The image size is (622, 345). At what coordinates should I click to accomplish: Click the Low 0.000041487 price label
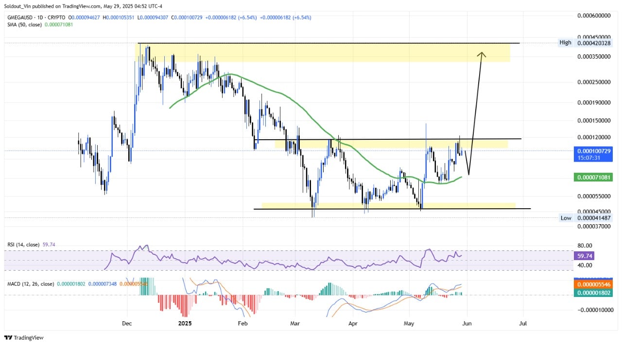(585, 218)
